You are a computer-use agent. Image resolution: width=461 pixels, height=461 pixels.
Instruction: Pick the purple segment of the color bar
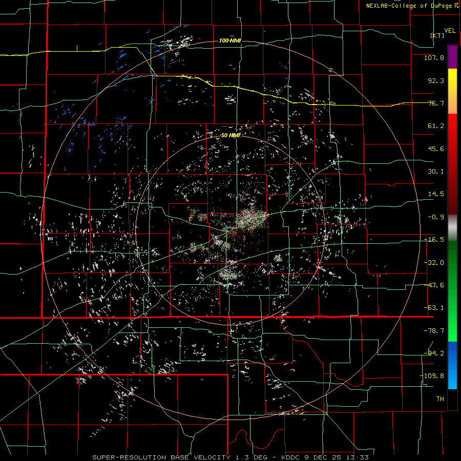click(x=452, y=57)
